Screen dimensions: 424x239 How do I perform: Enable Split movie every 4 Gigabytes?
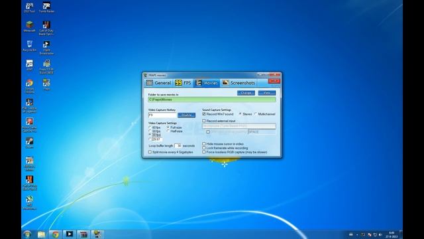pos(150,152)
